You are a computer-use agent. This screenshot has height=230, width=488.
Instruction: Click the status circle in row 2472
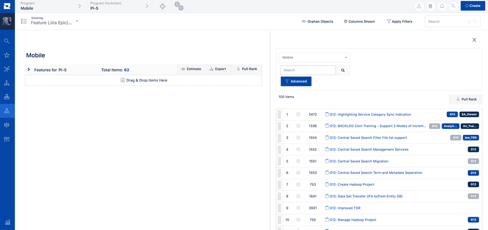click(298, 114)
